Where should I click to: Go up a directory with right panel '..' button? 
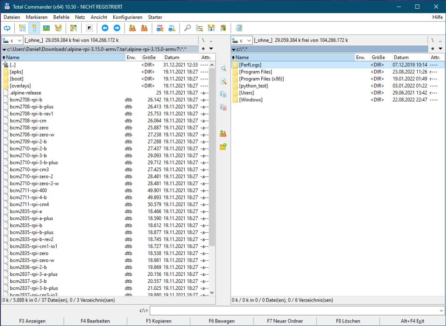(440, 41)
